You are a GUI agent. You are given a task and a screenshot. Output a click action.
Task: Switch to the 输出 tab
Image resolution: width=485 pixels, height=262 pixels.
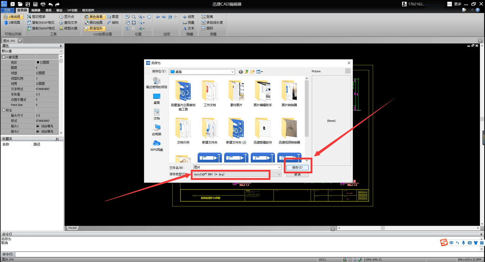(x=59, y=10)
